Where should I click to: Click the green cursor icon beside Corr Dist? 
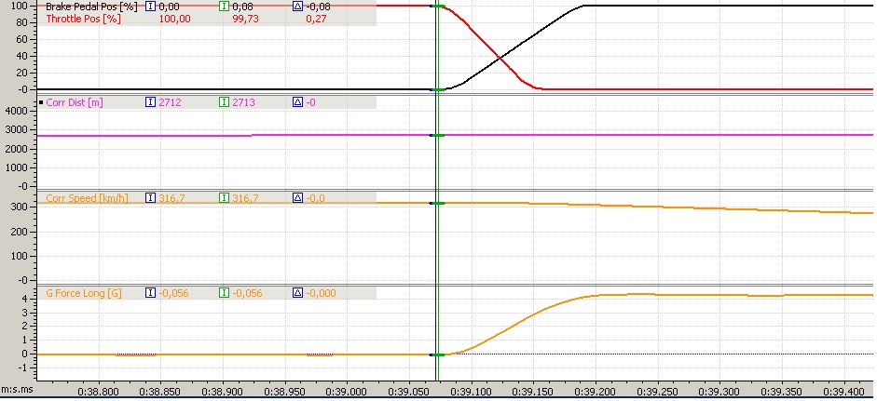pyautogui.click(x=223, y=101)
